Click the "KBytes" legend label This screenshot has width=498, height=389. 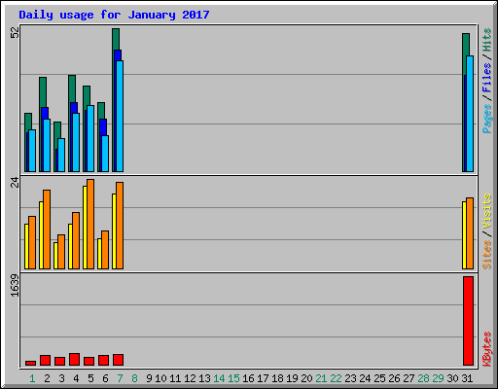(487, 349)
